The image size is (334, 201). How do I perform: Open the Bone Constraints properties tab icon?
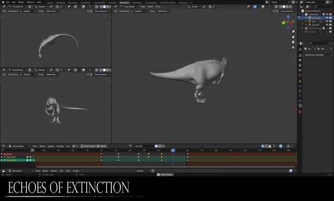tap(300, 105)
